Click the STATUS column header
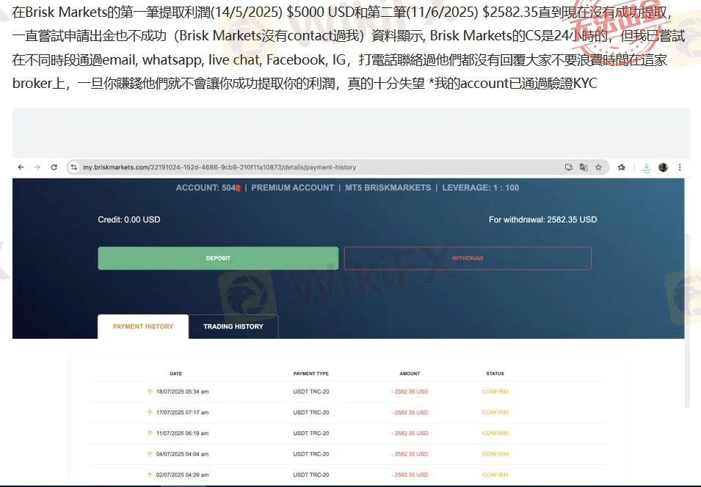The height and width of the screenshot is (487, 701). 495,373
